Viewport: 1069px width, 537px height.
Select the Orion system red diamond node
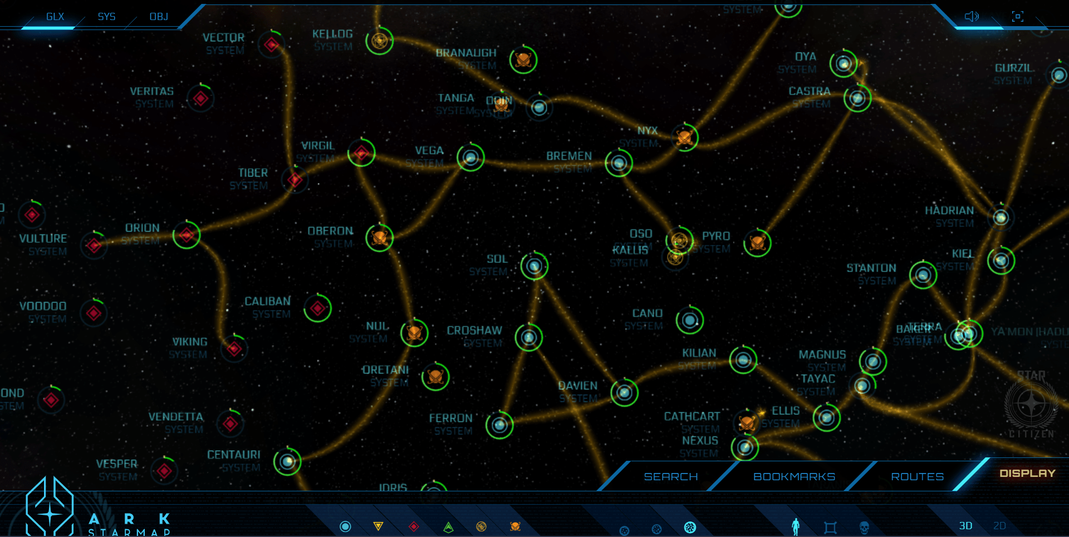point(187,235)
